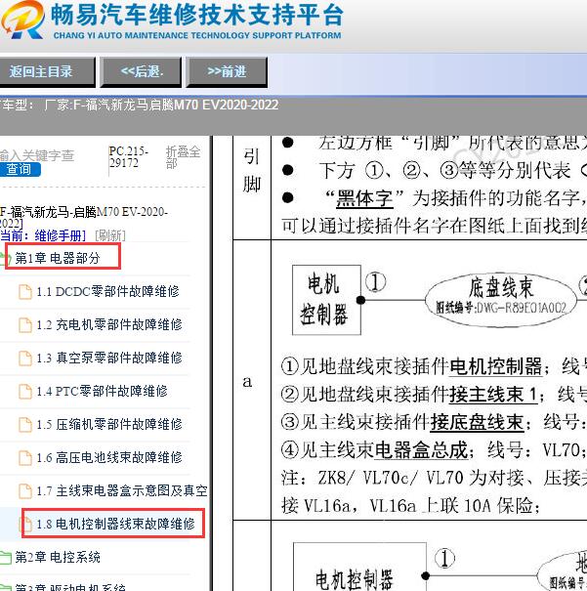Go forward with the >>前进 button
This screenshot has height=591, width=587.
tap(227, 71)
